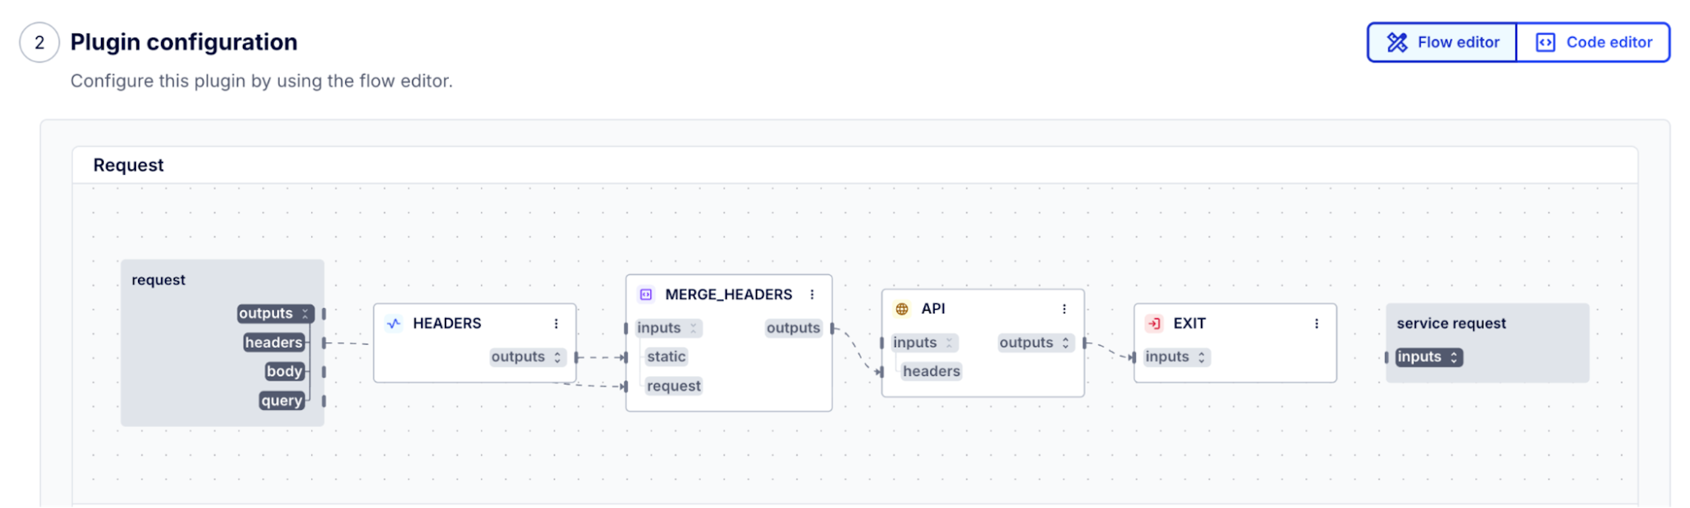The height and width of the screenshot is (508, 1690).
Task: Select the request node body output
Action: (285, 371)
